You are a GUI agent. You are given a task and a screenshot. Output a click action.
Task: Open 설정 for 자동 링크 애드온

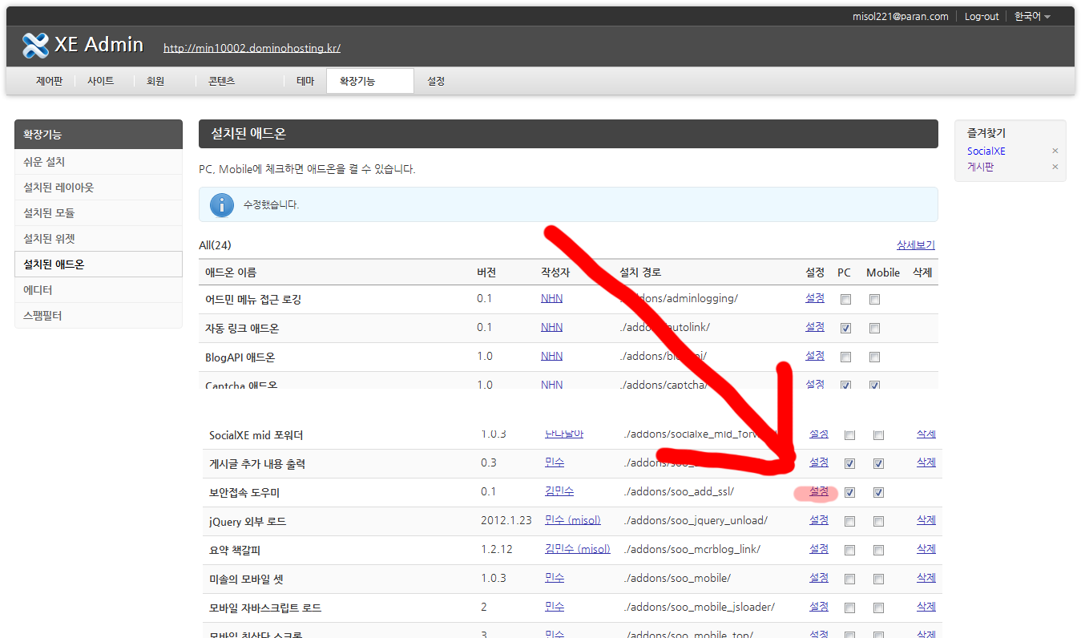[x=815, y=327]
